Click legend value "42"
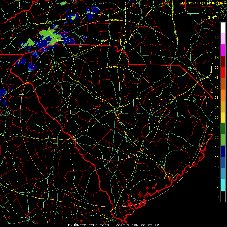 pyautogui.click(x=217, y=88)
